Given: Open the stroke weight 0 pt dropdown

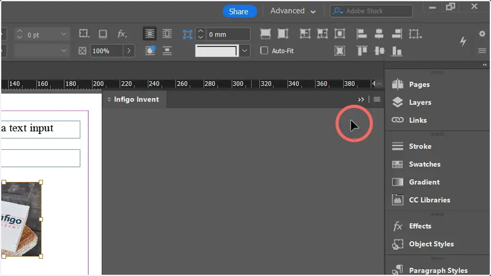Looking at the screenshot, I should tap(63, 35).
